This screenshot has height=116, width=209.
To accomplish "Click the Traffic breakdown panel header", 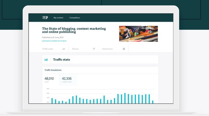I will pyautogui.click(x=53, y=70).
